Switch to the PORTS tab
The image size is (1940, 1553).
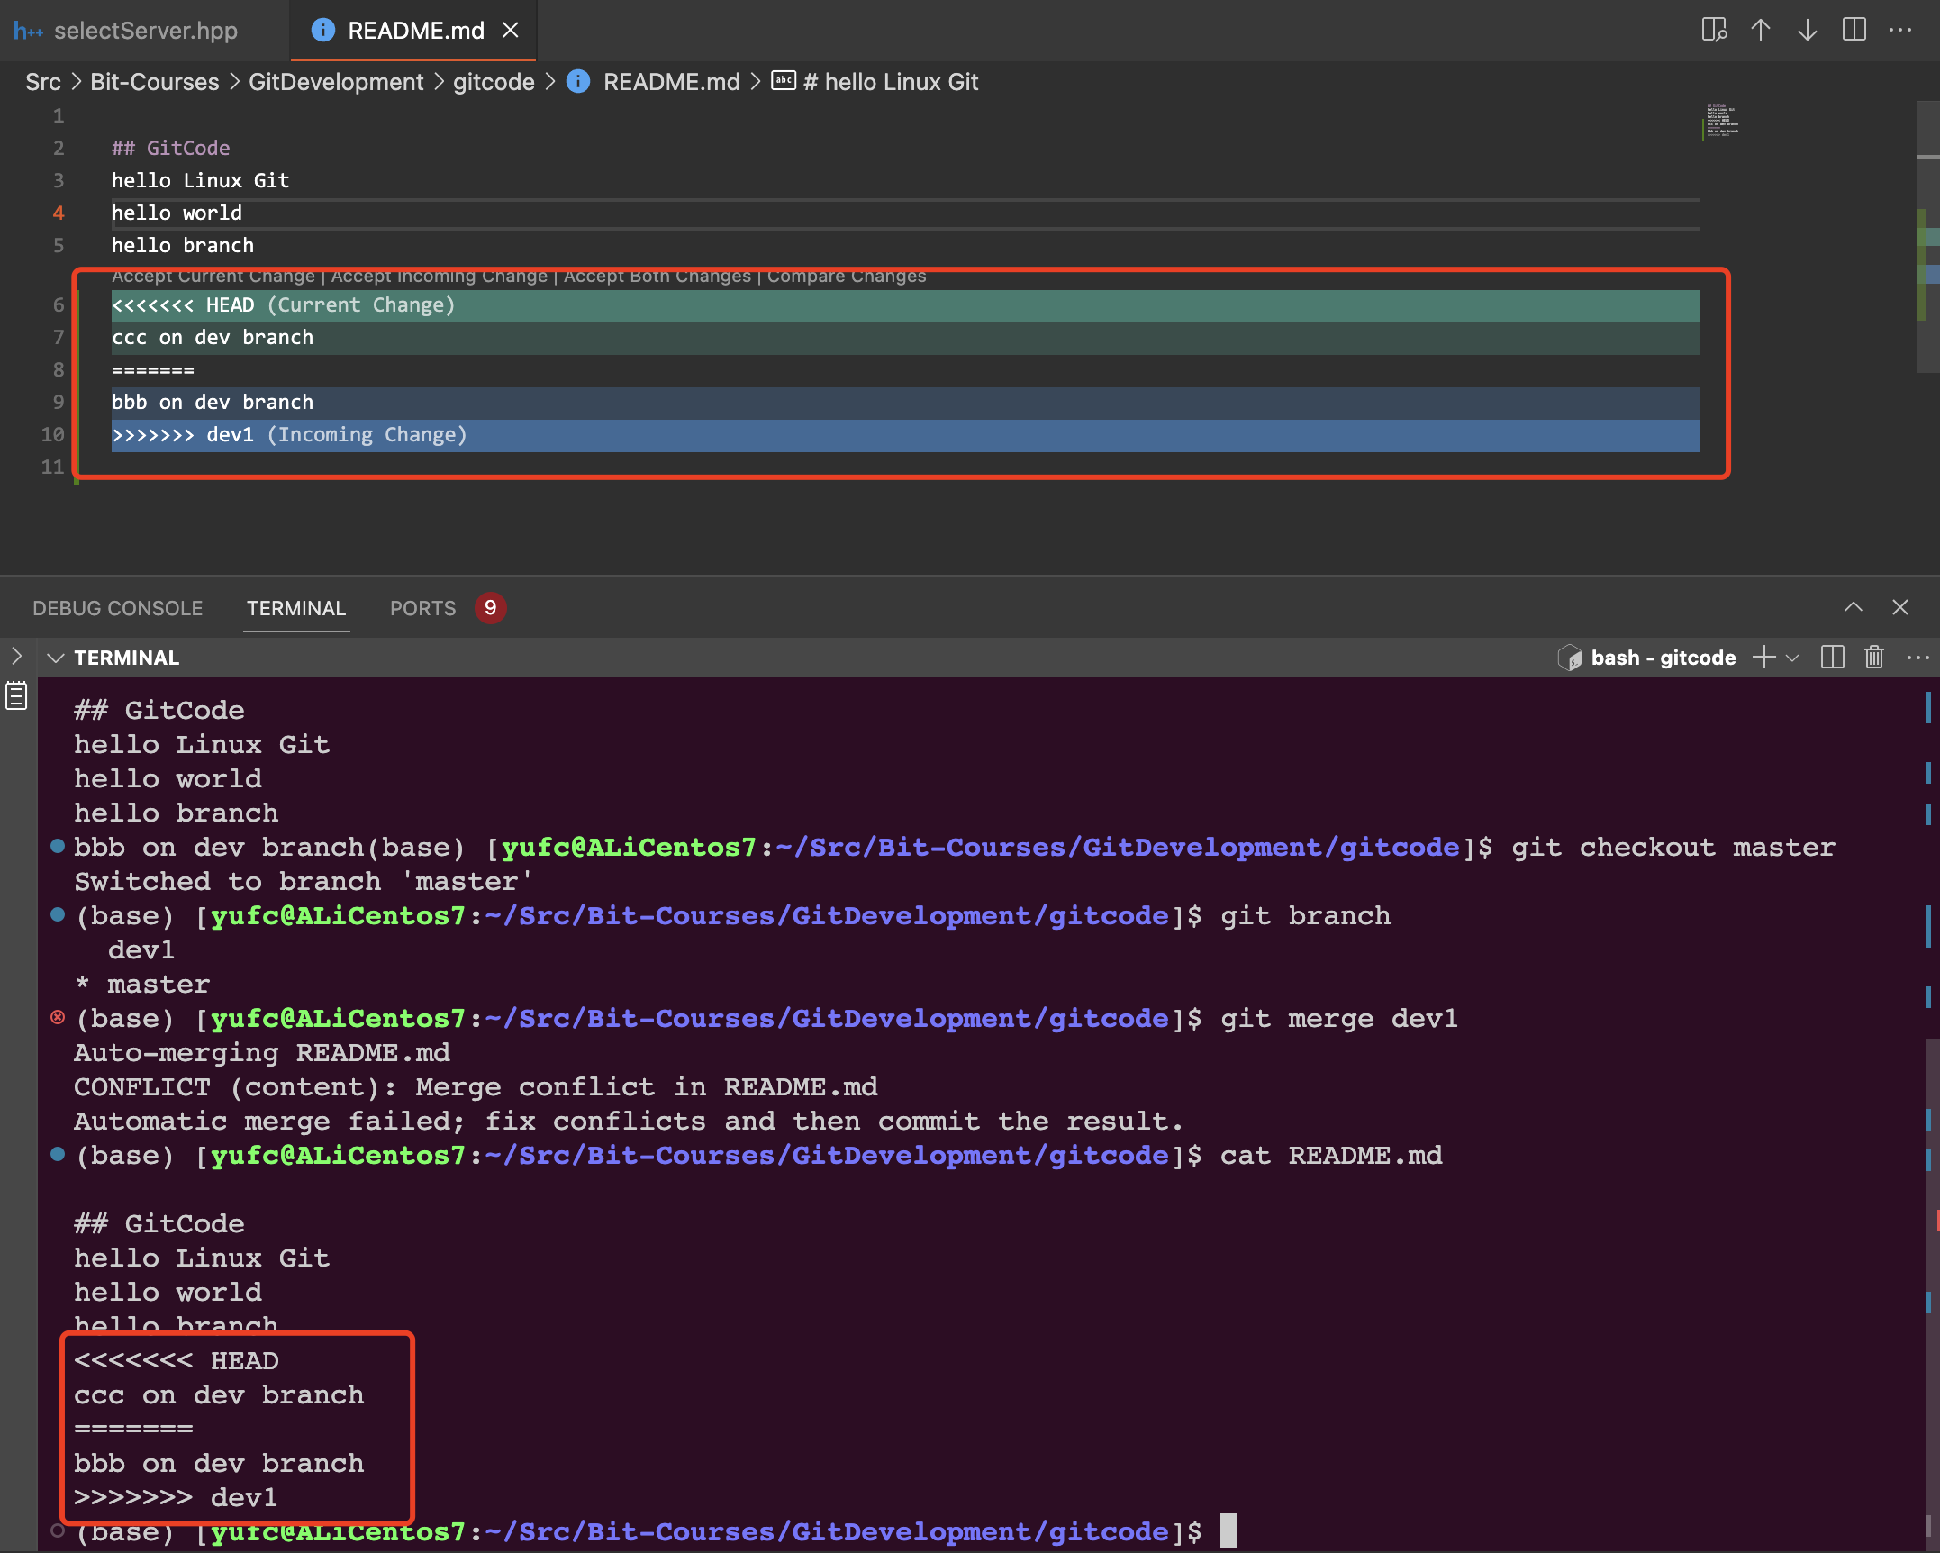(422, 608)
